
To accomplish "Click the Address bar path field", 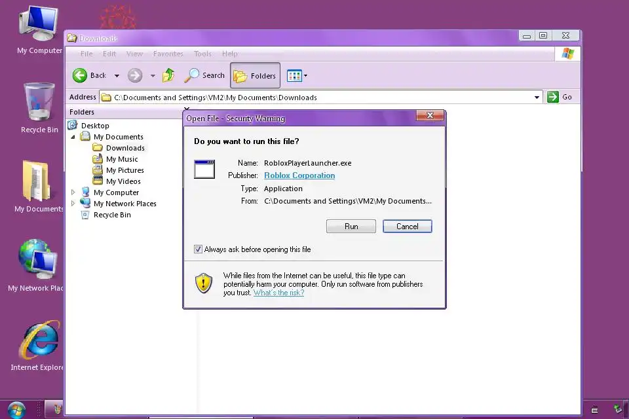I will click(x=316, y=97).
